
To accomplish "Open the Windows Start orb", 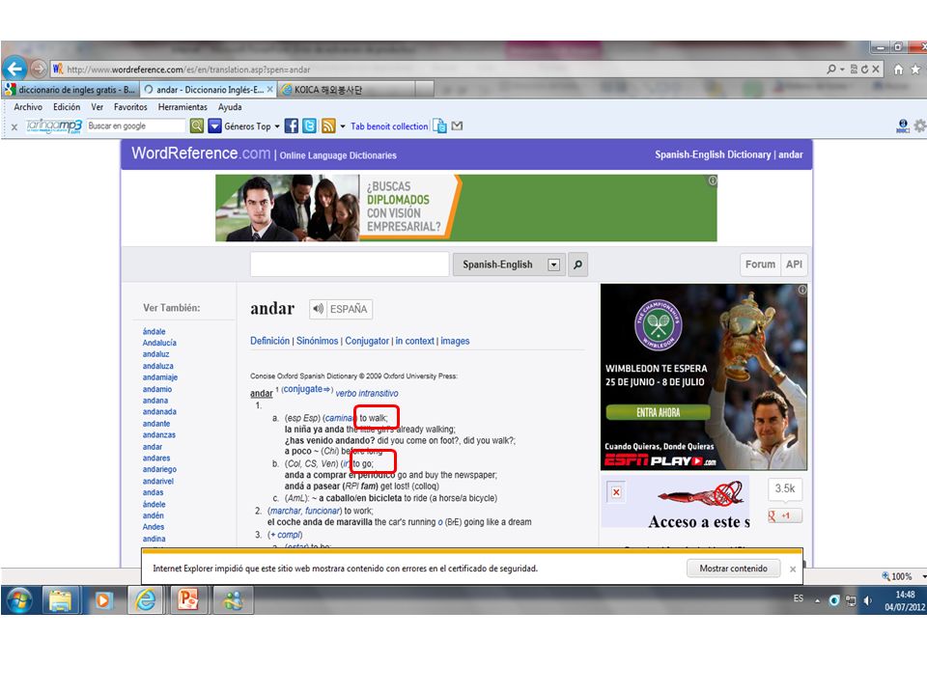I will coord(19,601).
